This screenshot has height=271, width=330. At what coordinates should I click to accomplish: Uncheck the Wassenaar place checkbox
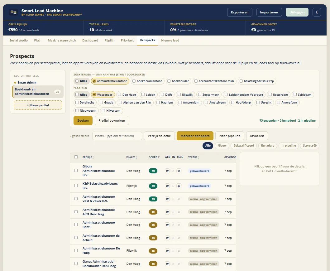pyautogui.click(x=94, y=94)
